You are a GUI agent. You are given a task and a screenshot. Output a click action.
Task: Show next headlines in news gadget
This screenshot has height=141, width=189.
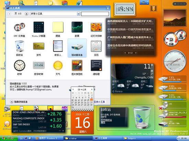click(136, 53)
